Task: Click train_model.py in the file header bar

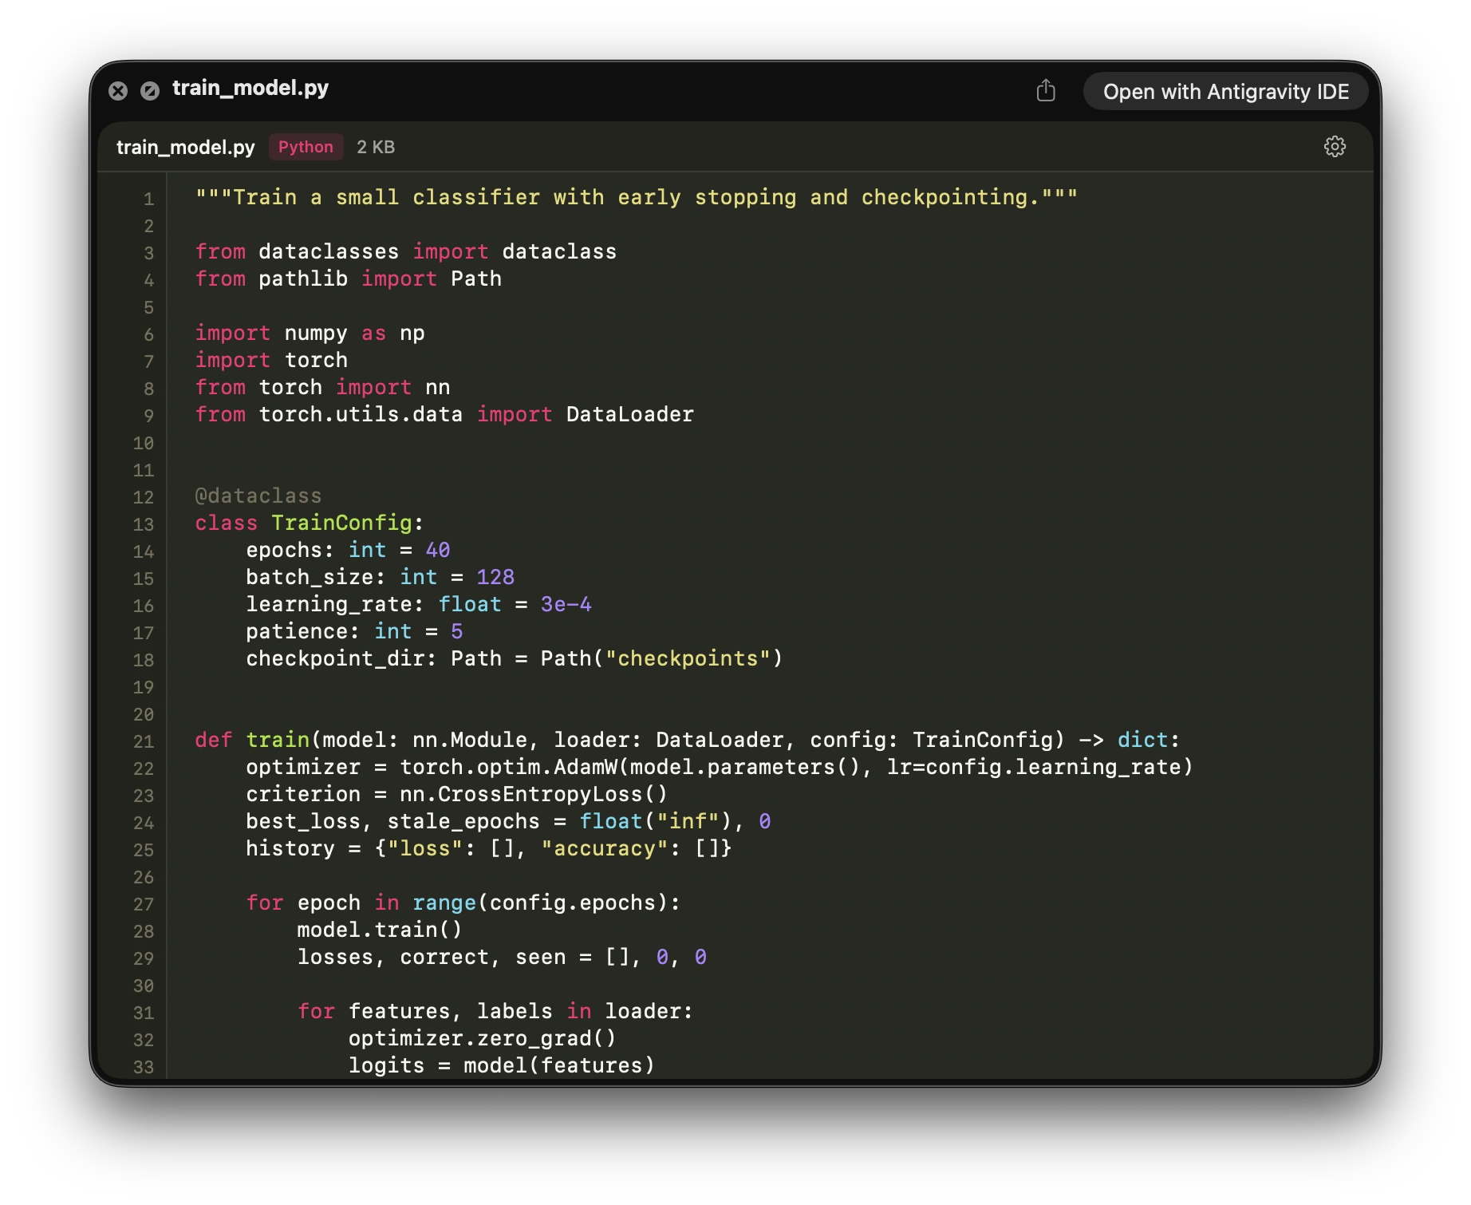Action: tap(186, 147)
